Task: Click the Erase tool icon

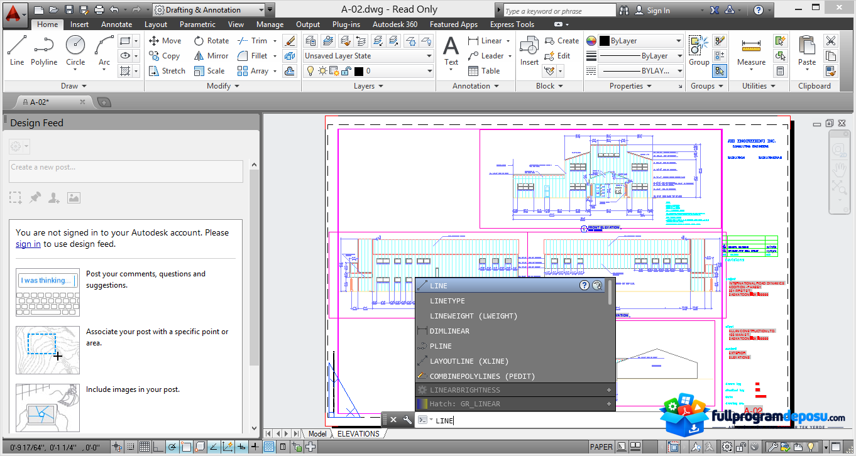Action: click(x=290, y=41)
